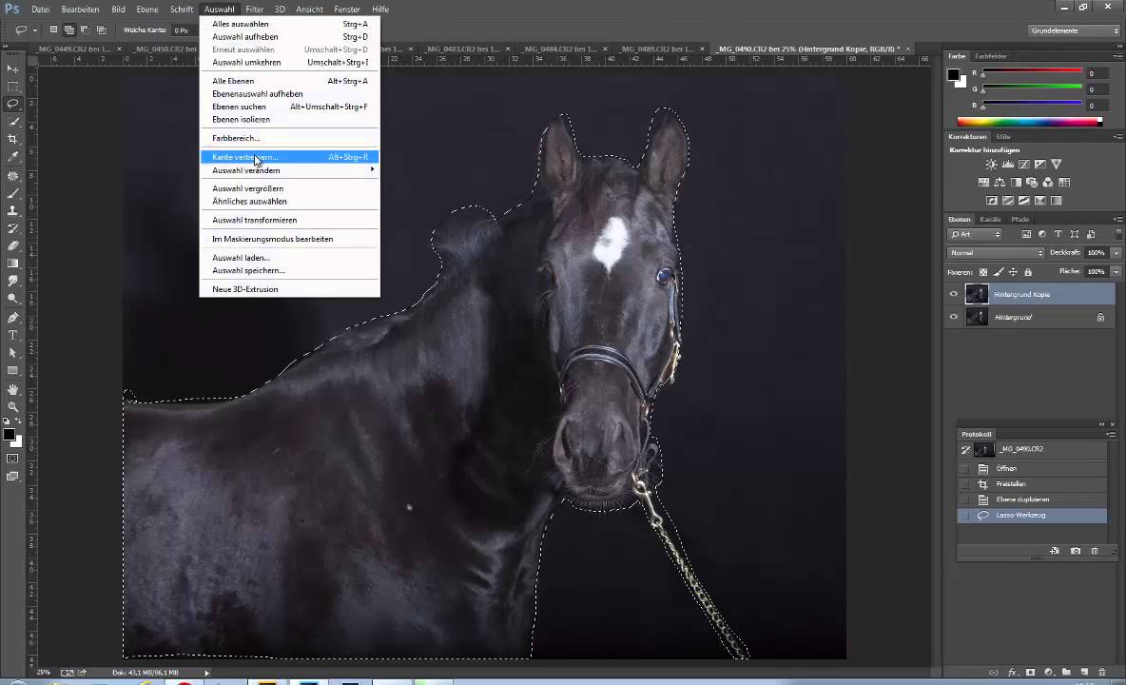Choose Auswahl umkehren from menu
Image resolution: width=1126 pixels, height=685 pixels.
tap(289, 63)
